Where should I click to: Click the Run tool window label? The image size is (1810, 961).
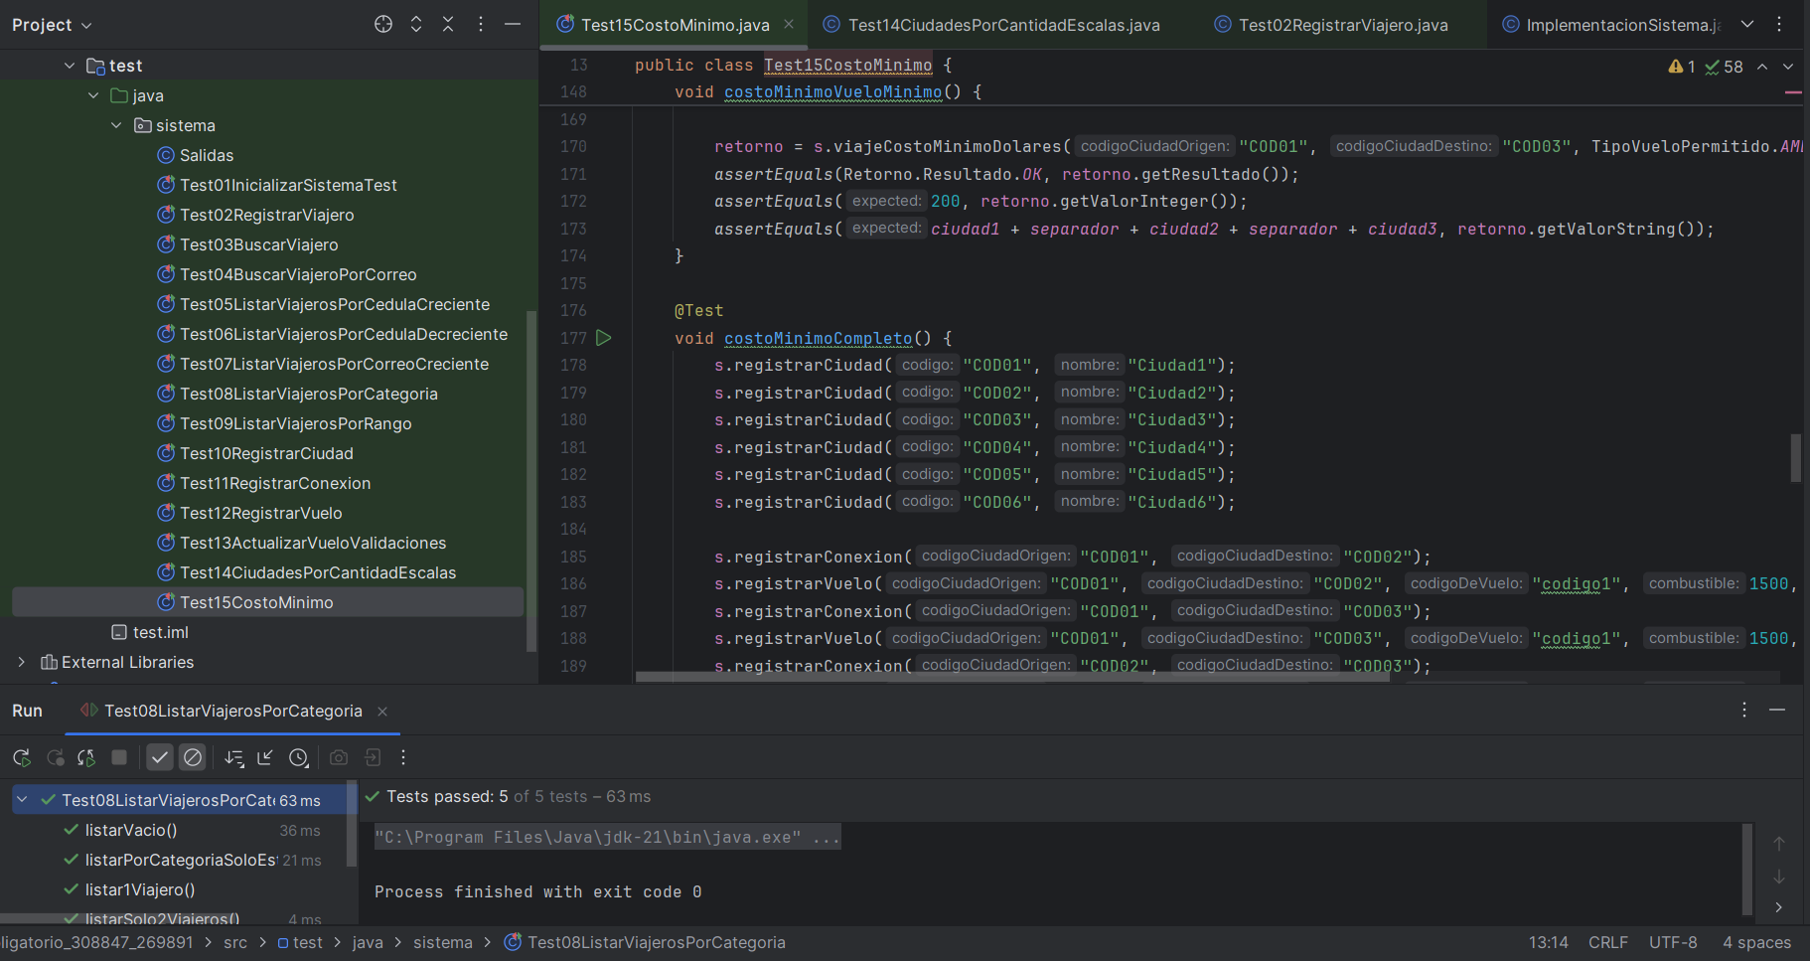coord(27,711)
